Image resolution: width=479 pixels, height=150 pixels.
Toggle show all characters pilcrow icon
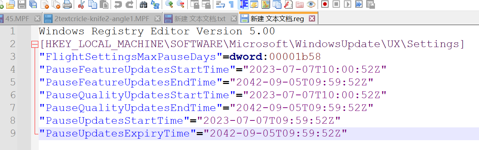[231, 4]
